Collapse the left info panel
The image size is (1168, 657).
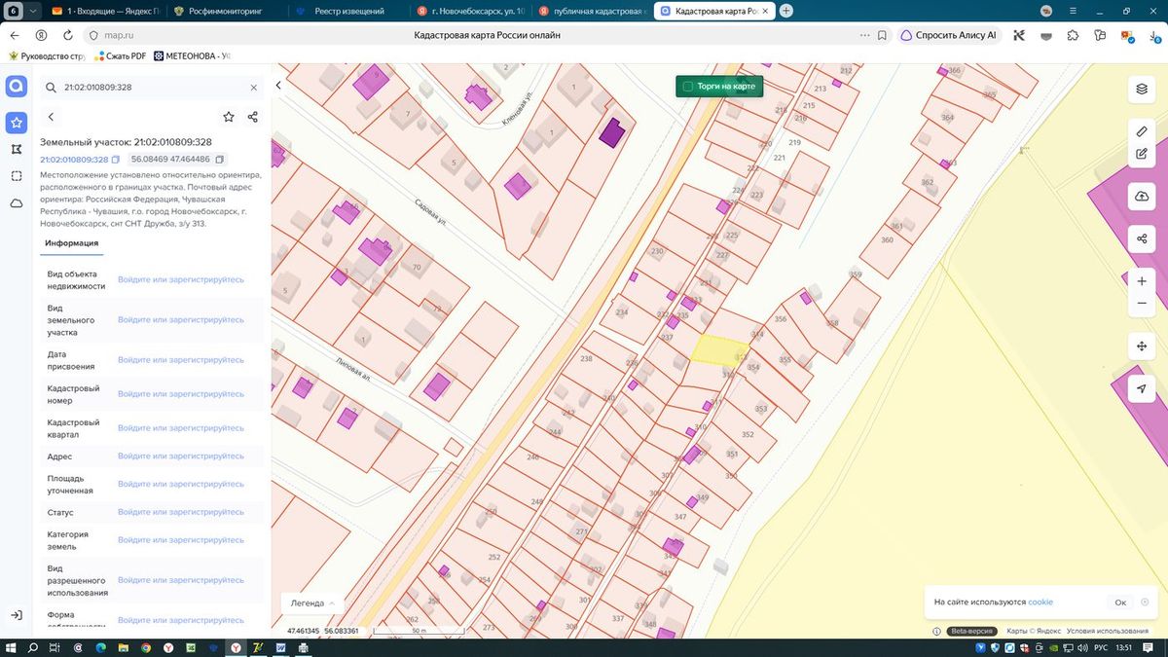tap(278, 86)
